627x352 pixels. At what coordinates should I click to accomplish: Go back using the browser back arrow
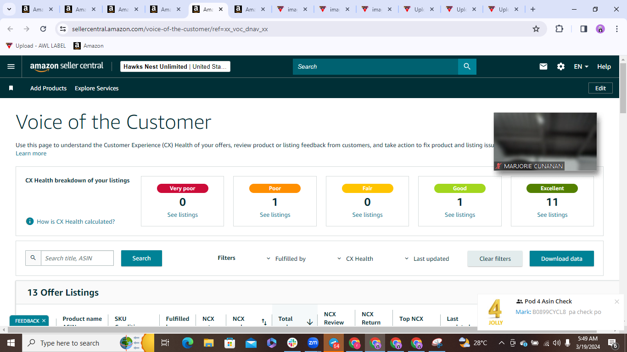10,29
